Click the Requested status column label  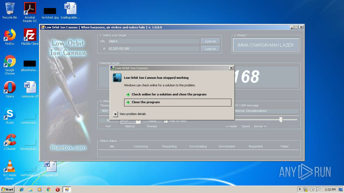[256, 146]
